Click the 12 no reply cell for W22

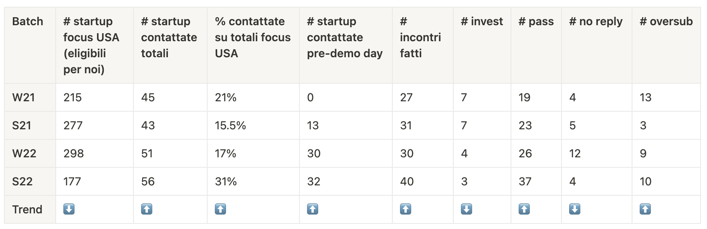coord(575,153)
